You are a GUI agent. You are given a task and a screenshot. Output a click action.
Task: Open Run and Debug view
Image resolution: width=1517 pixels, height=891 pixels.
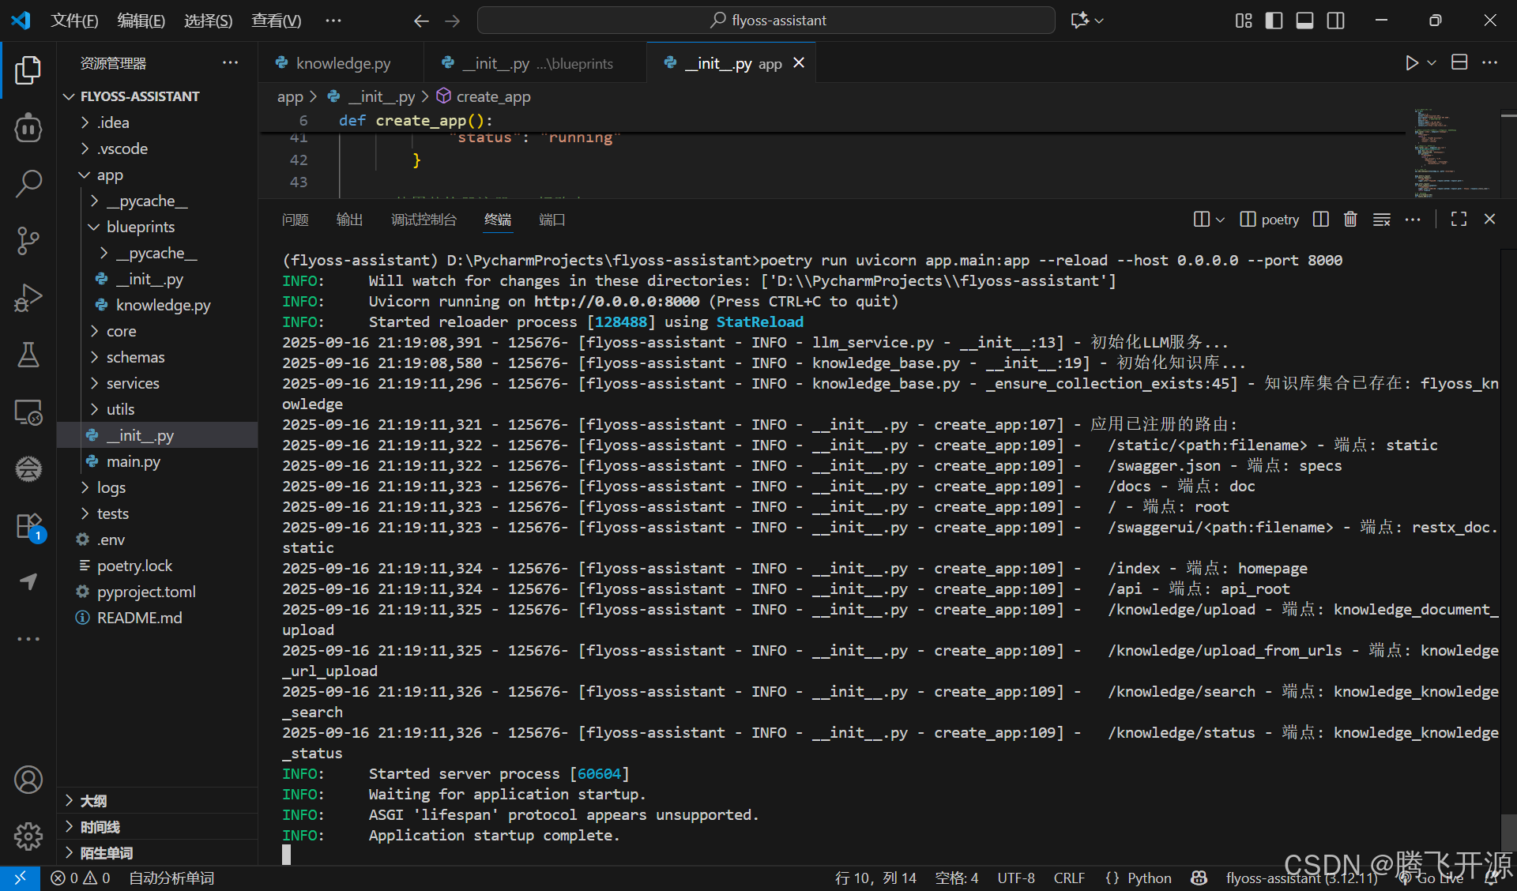click(x=28, y=298)
